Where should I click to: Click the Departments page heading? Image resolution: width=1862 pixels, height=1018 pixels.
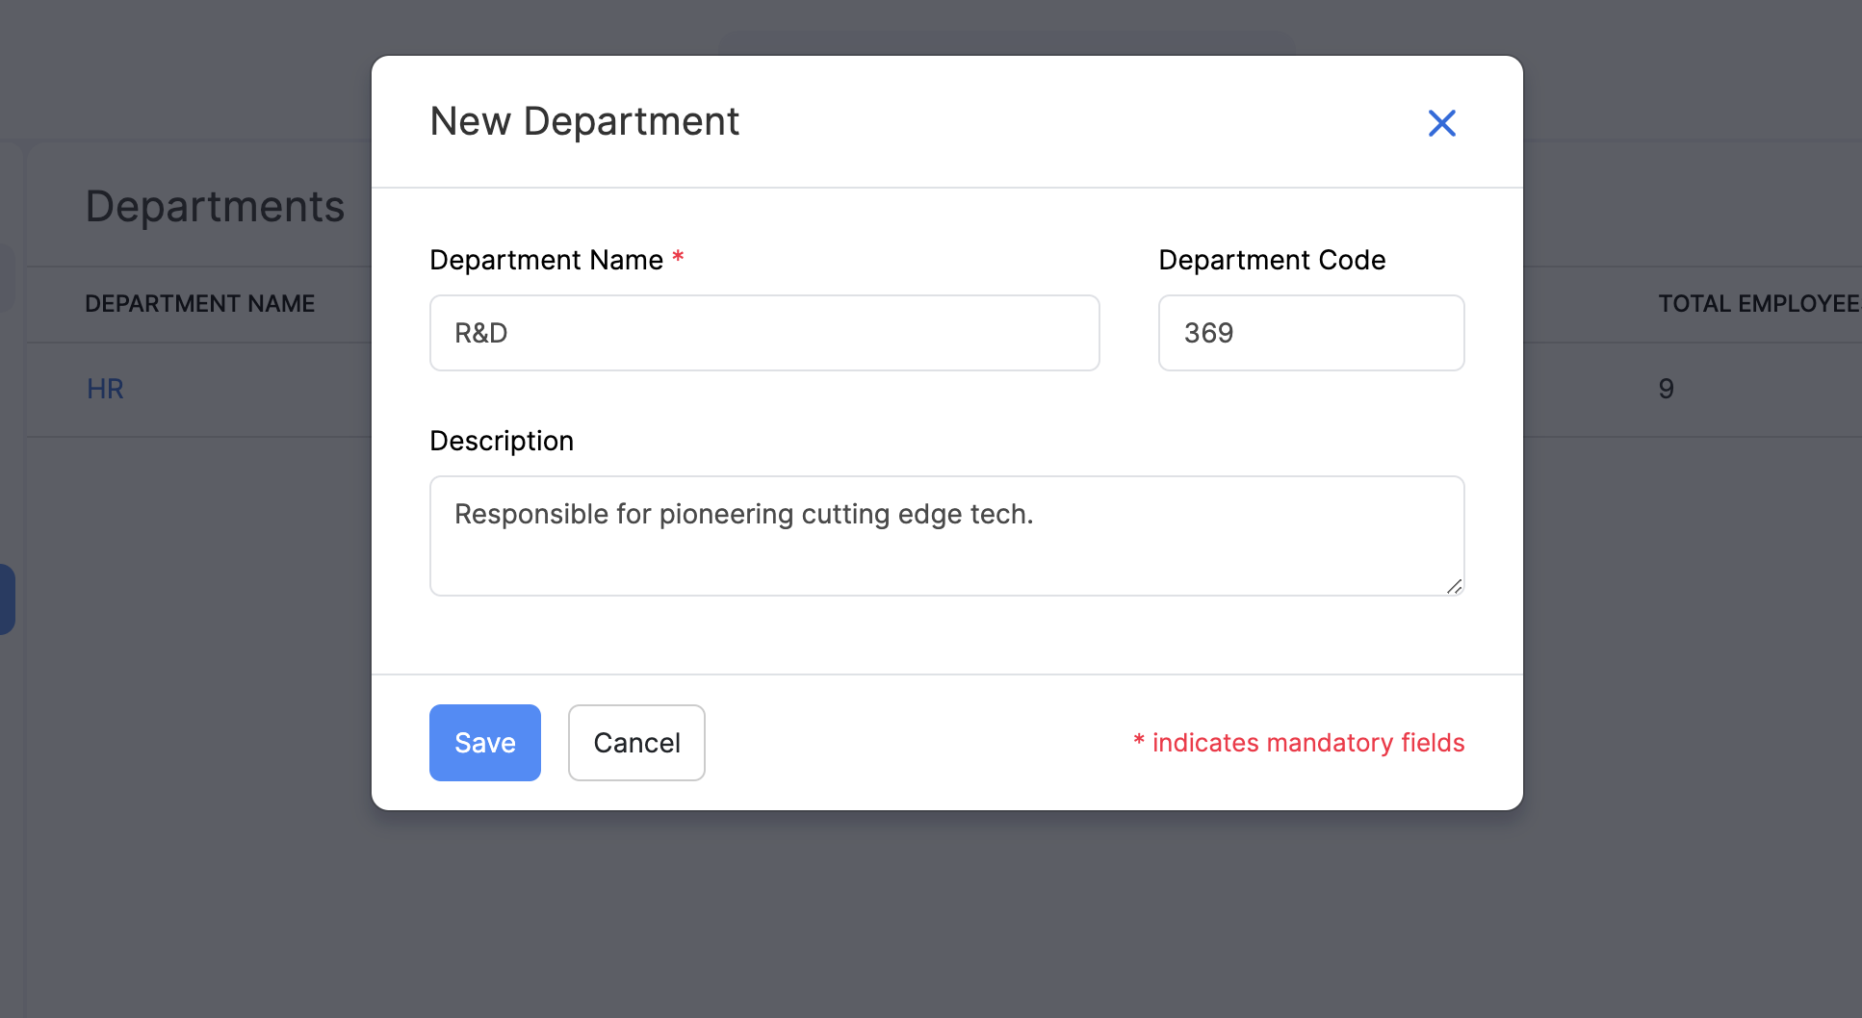coord(215,205)
